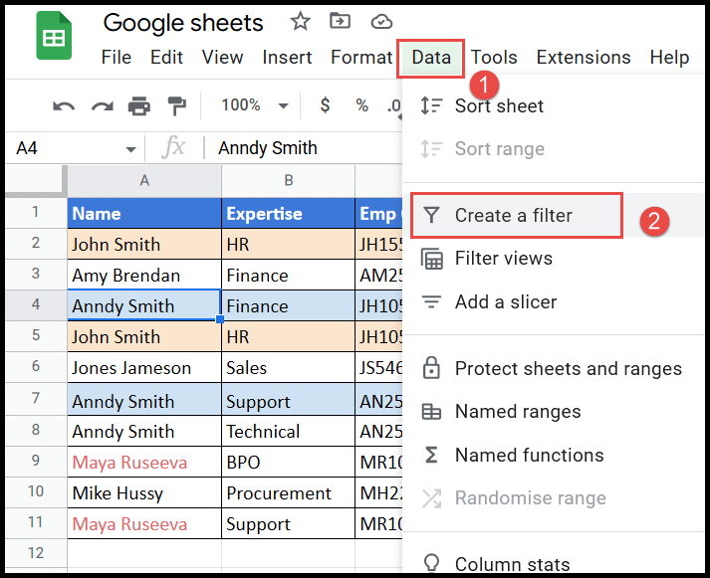Open the Extensions menu
Viewport: 710px width, 578px height.
pos(584,58)
